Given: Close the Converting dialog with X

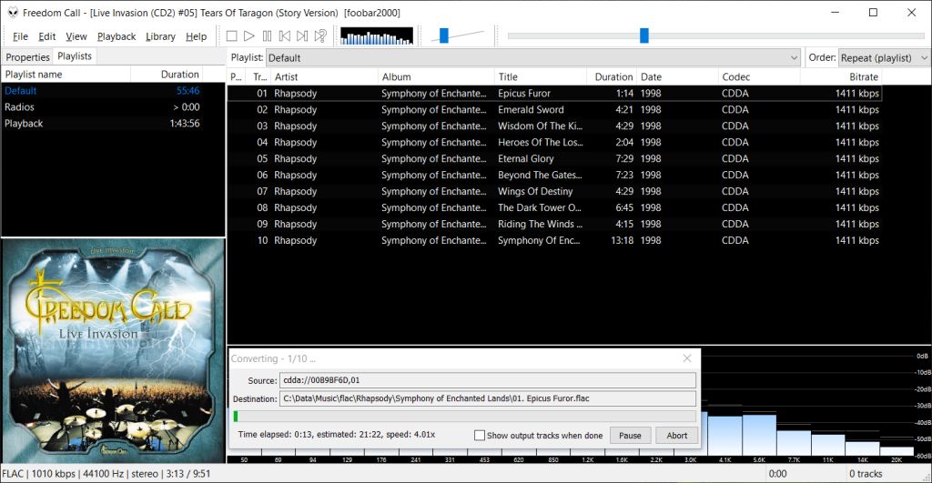Looking at the screenshot, I should coord(687,358).
